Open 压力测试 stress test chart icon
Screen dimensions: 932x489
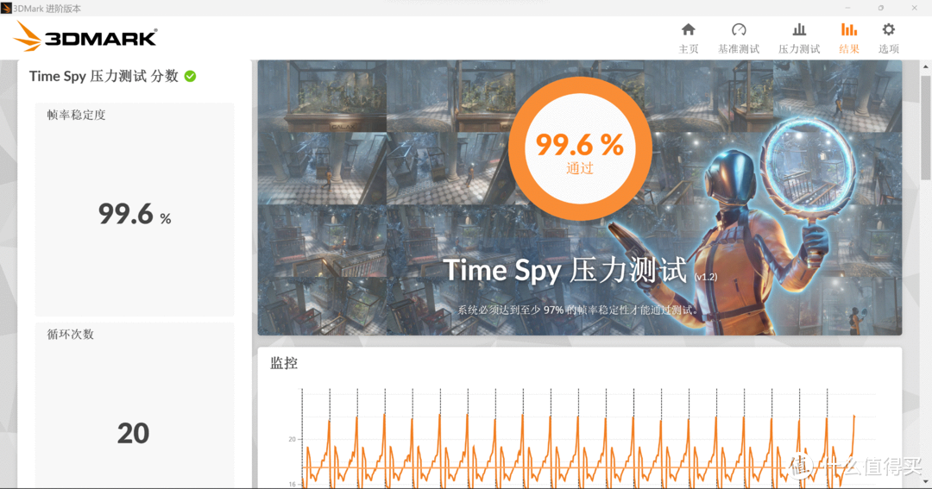[799, 29]
